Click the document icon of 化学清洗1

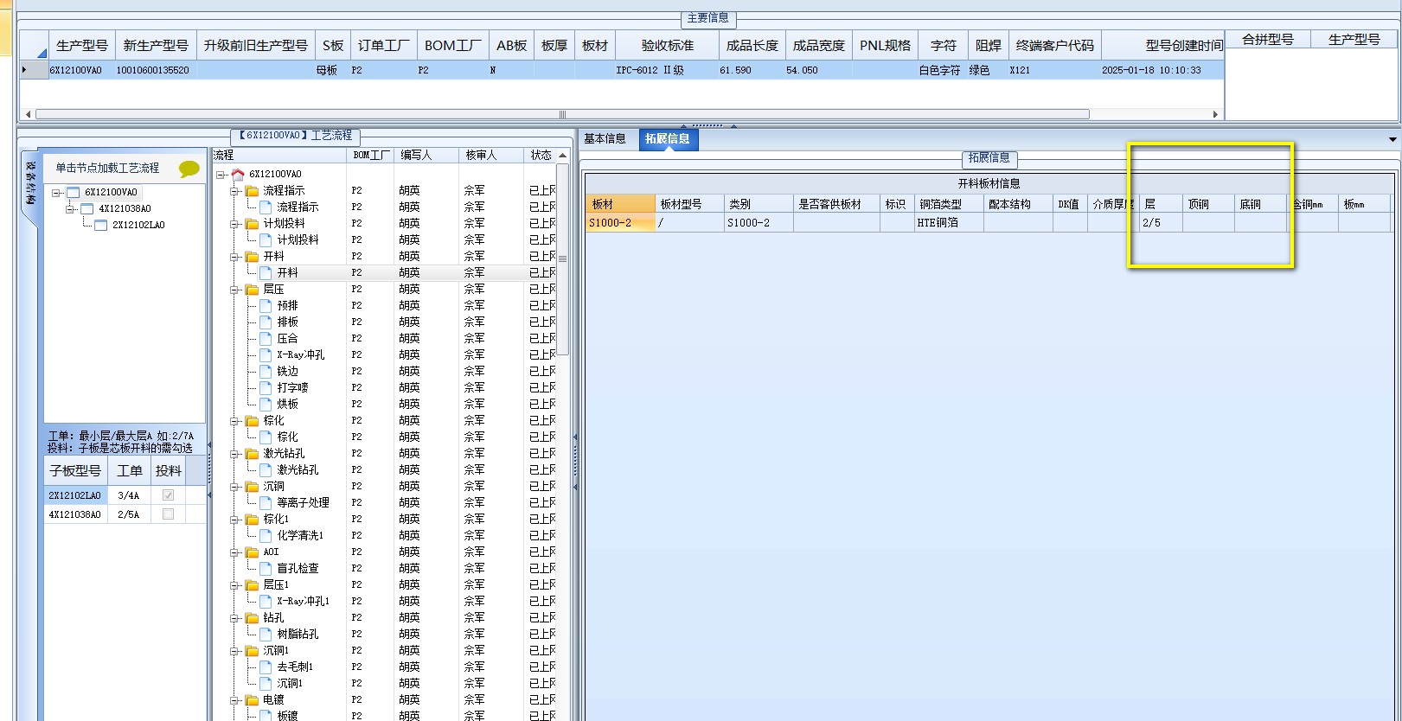(x=266, y=535)
